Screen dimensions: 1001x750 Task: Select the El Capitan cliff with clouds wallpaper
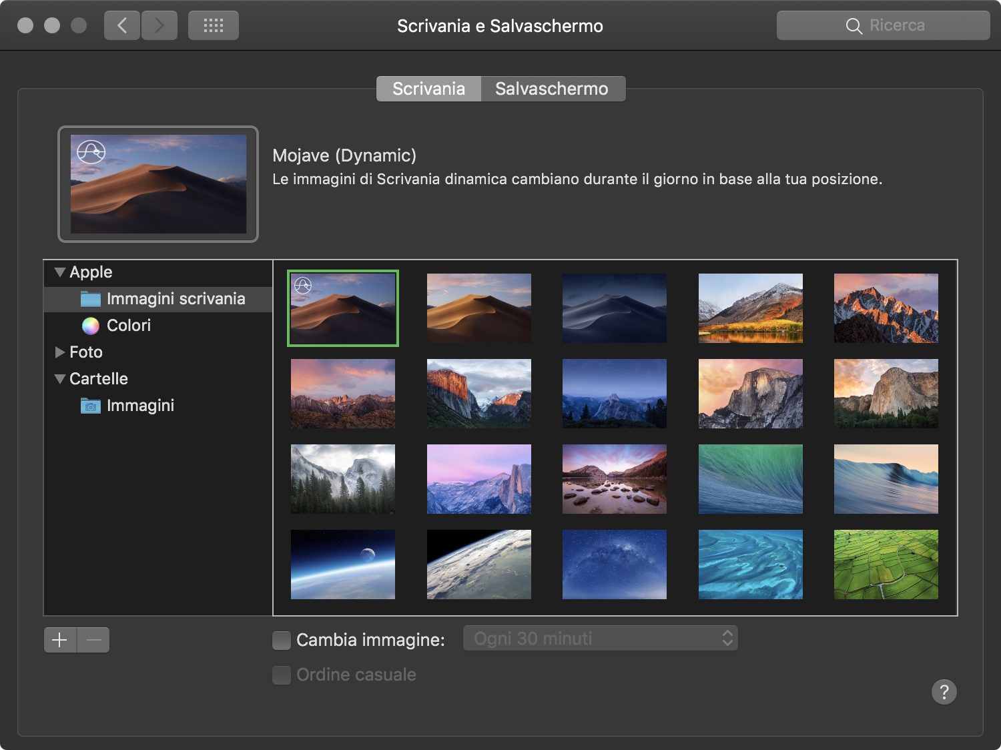[x=479, y=394]
